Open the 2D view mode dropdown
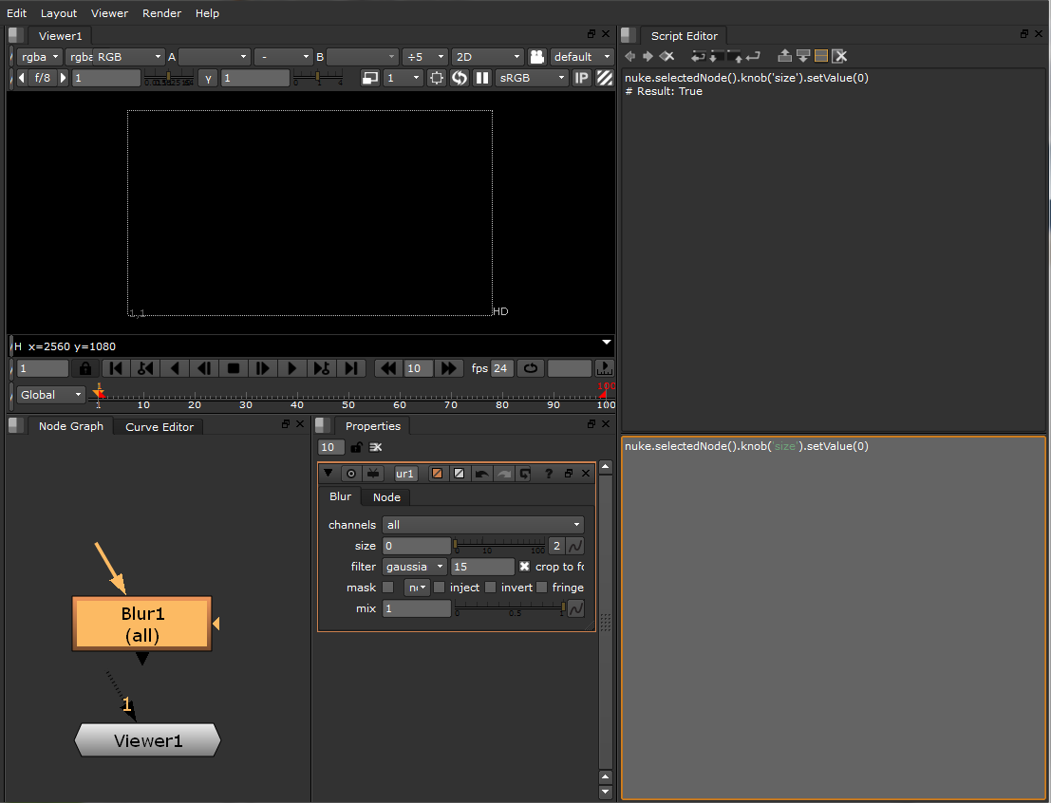Screen dimensions: 1051x803 tap(487, 57)
